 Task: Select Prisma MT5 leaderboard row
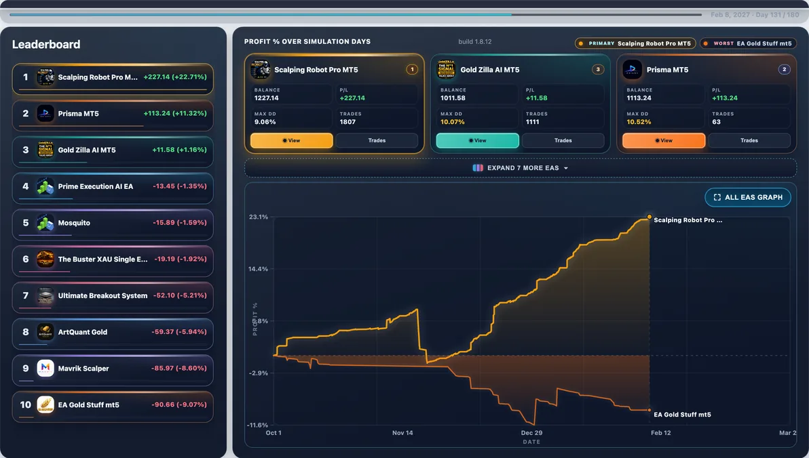(113, 115)
